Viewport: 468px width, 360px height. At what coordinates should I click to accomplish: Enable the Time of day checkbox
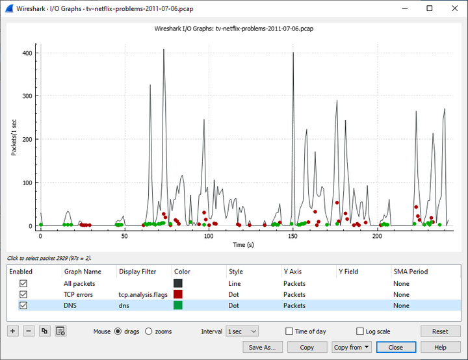tap(289, 331)
